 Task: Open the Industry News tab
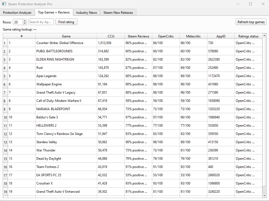pyautogui.click(x=86, y=13)
